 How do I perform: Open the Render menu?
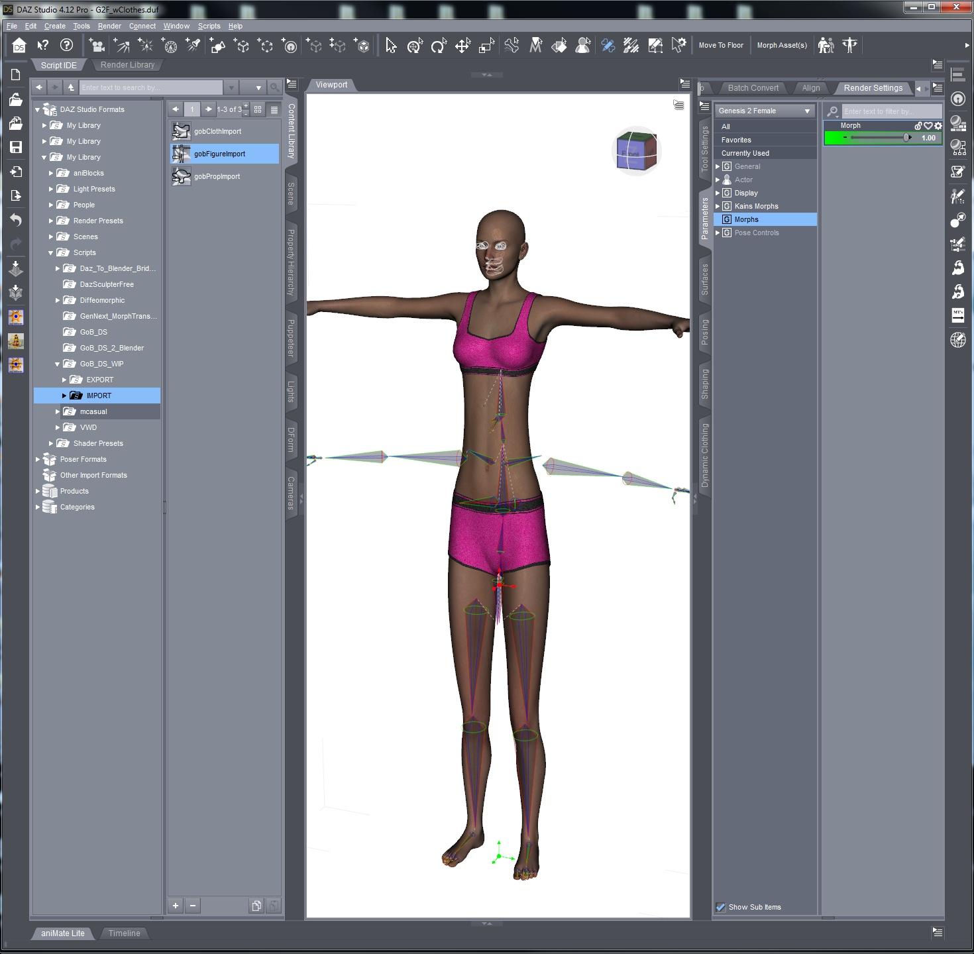pos(109,26)
